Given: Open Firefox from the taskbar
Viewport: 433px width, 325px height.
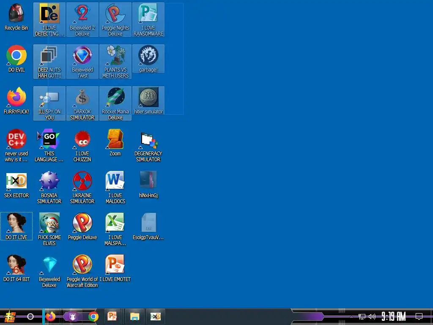Looking at the screenshot, I should coord(51,317).
